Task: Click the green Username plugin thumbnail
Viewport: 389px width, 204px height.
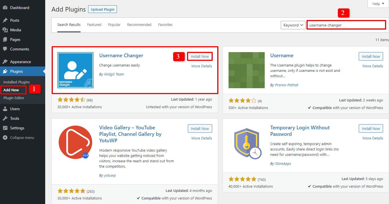Action: pos(247,70)
